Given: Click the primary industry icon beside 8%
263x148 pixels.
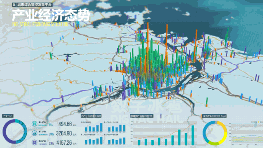Looking at the screenshot, I should click(35, 124).
